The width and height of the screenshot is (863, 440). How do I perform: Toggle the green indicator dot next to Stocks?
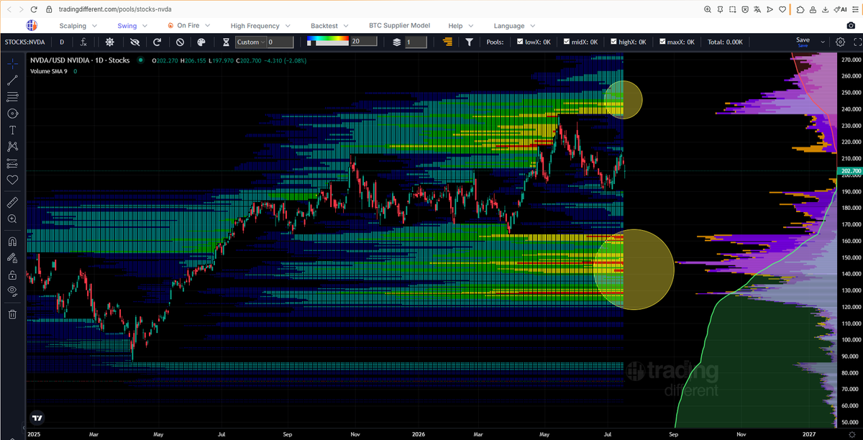point(140,60)
